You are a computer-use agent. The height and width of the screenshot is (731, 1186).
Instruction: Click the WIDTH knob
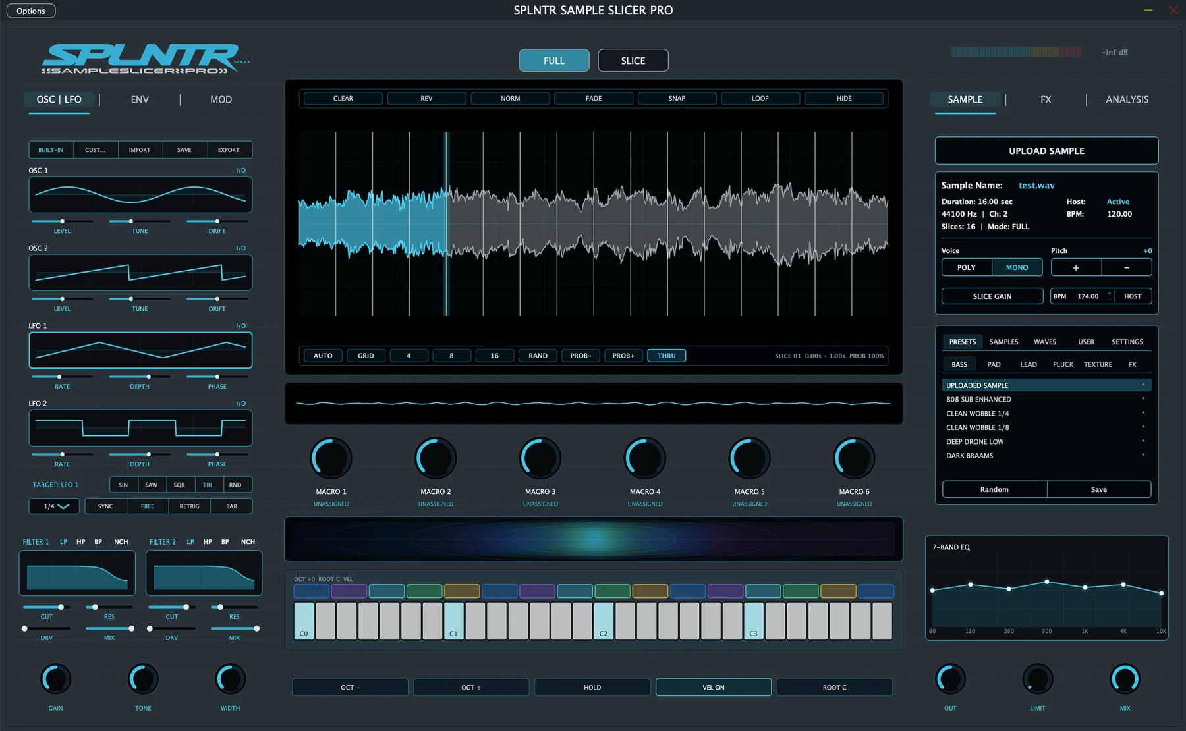(x=231, y=679)
